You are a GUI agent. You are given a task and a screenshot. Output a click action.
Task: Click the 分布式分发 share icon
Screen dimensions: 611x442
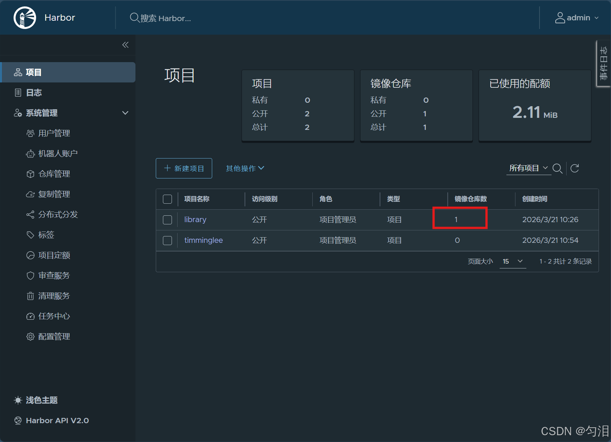tap(30, 215)
